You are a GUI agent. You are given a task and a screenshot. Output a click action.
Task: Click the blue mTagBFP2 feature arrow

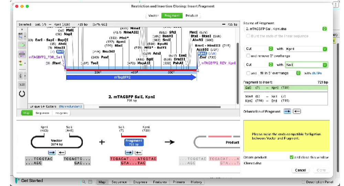coord(131,77)
